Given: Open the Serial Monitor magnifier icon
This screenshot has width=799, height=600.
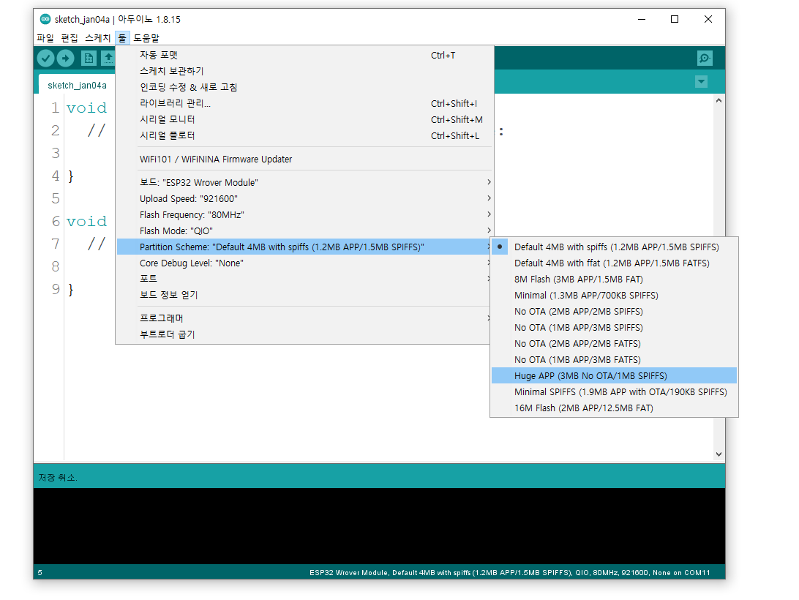Looking at the screenshot, I should coord(705,58).
